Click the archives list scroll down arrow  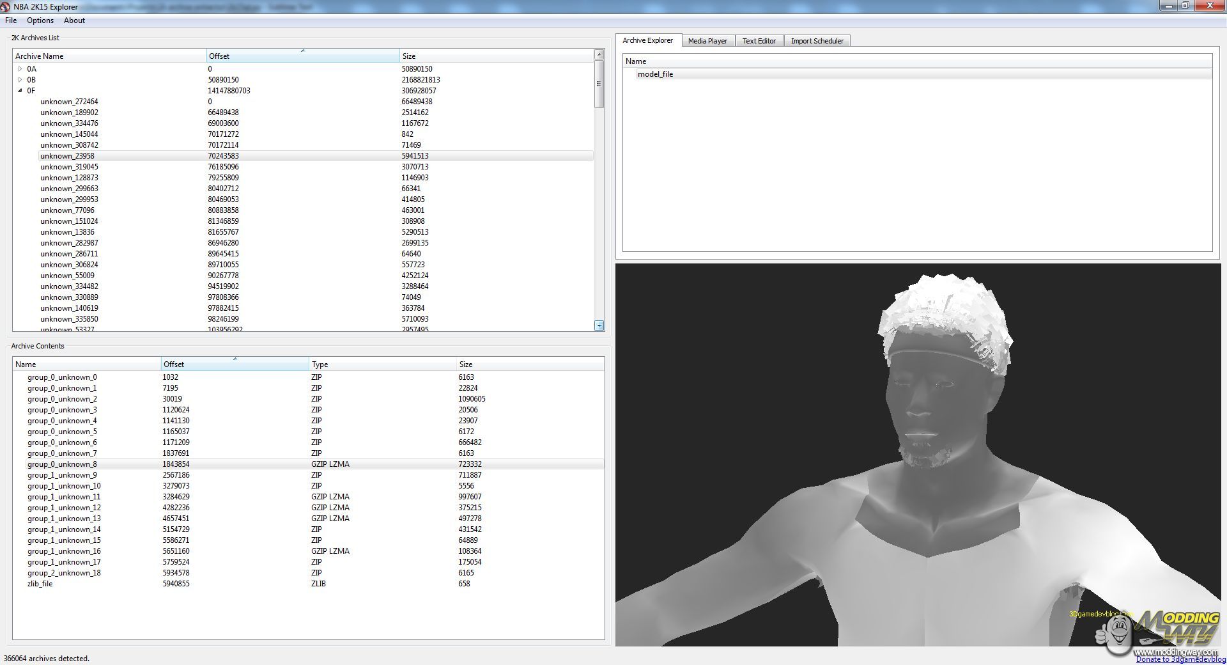click(599, 325)
